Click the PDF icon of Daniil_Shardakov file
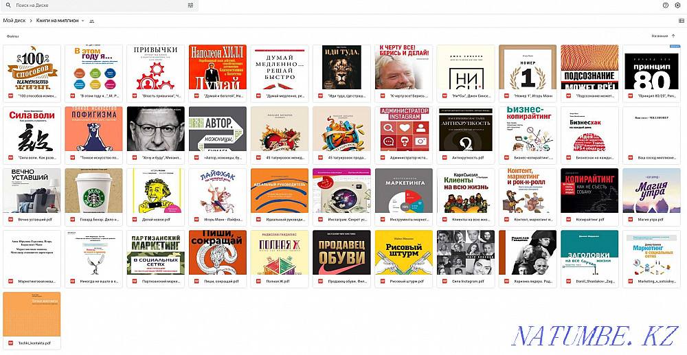The image size is (687, 355). coord(568,282)
